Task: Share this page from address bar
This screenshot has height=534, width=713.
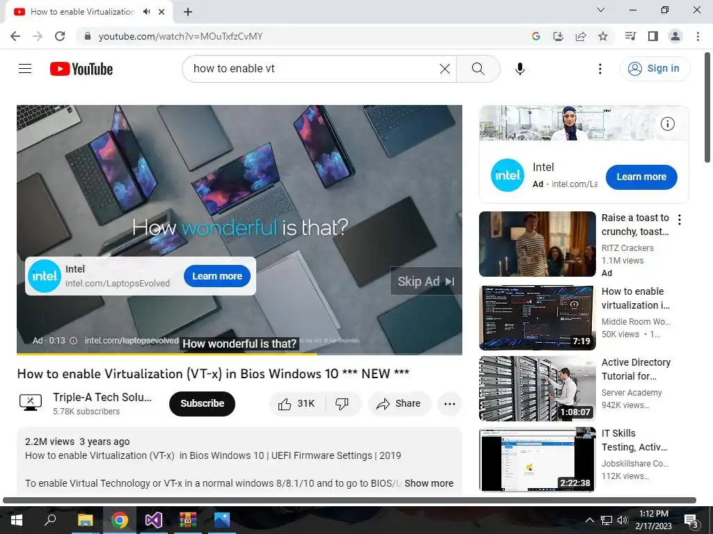Action: click(x=581, y=36)
